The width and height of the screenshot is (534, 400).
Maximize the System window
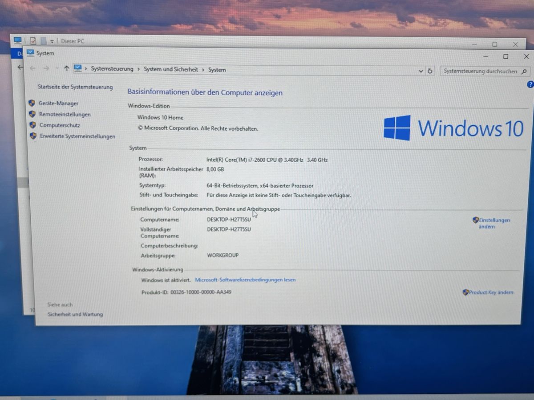tap(506, 56)
